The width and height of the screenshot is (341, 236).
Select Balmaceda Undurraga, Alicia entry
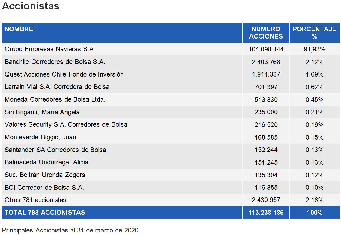coord(46,162)
